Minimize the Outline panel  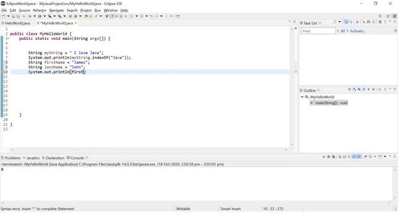coord(390,89)
